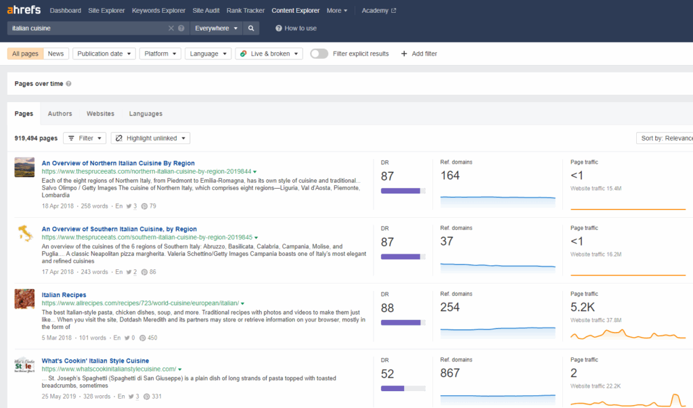Expand URL arrow for allrecipes link

(243, 303)
